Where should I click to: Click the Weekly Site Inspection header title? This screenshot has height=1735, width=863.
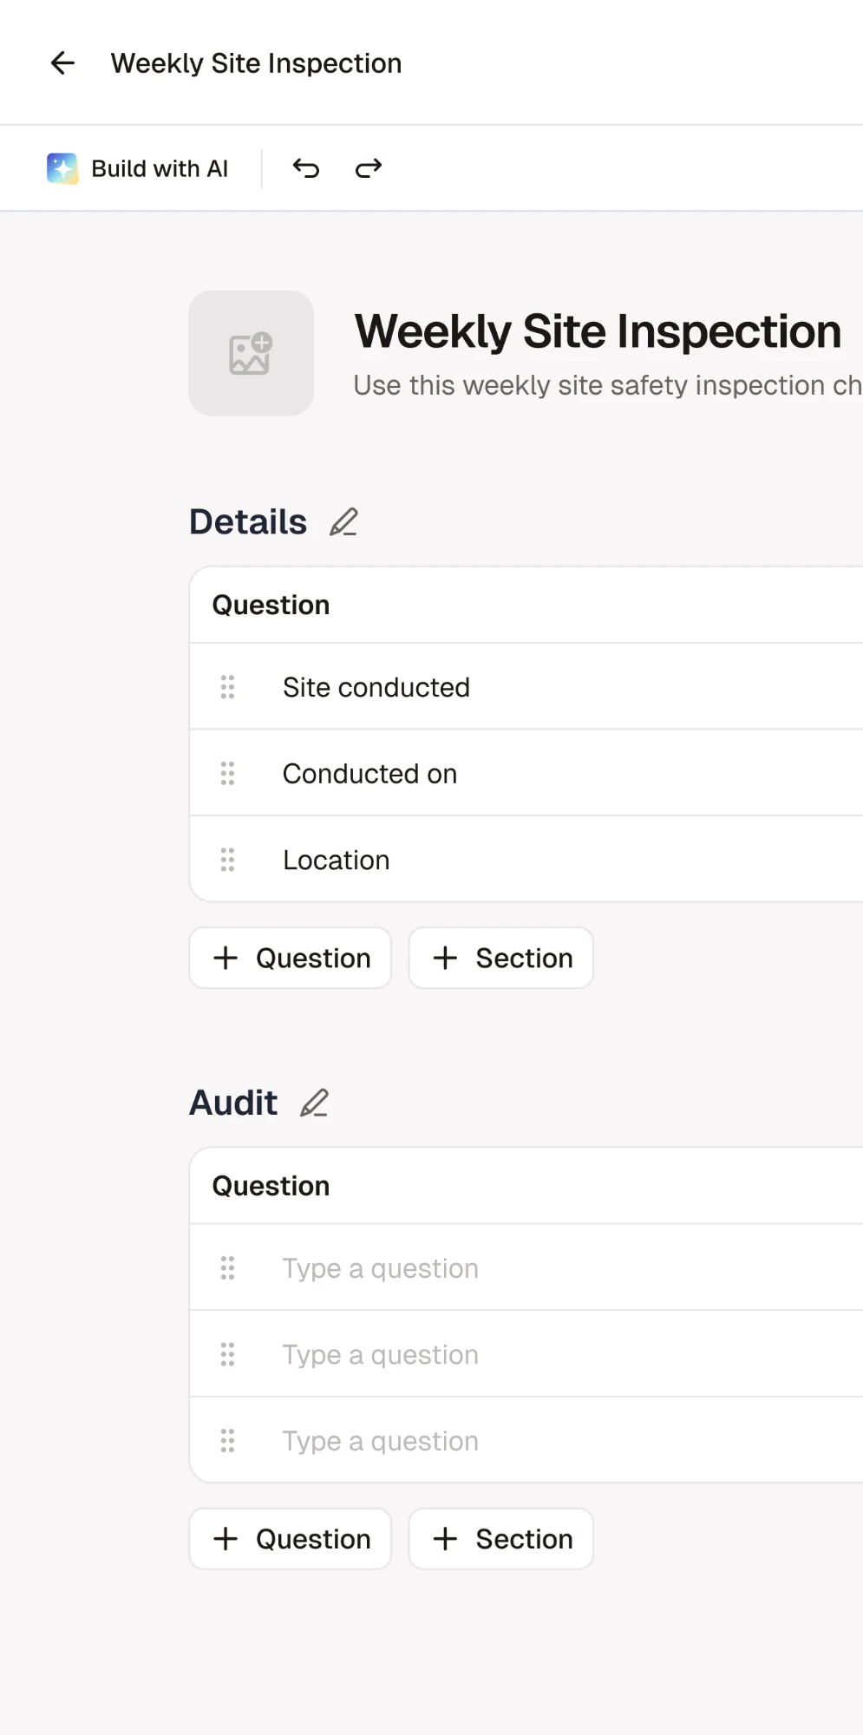tap(256, 63)
